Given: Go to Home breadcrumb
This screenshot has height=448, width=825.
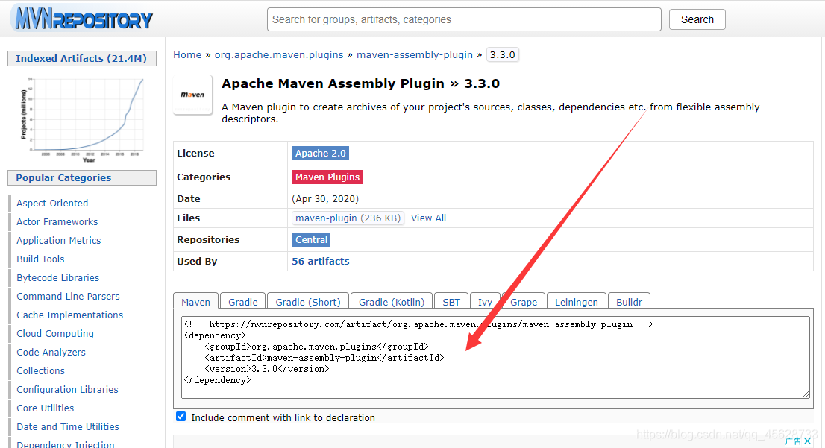Looking at the screenshot, I should [x=187, y=54].
